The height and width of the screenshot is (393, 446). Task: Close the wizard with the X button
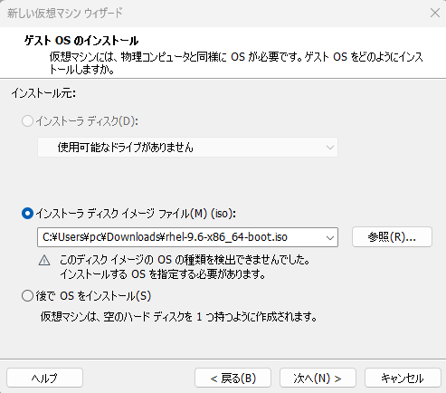tap(435, 13)
